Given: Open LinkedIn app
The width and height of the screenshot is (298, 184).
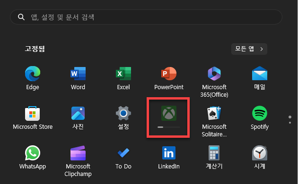Looking at the screenshot, I should pyautogui.click(x=169, y=157).
